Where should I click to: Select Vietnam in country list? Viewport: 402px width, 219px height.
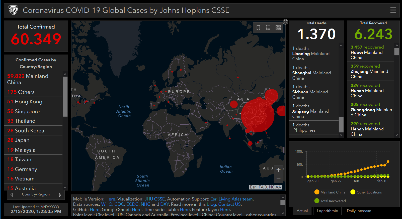click(x=33, y=179)
